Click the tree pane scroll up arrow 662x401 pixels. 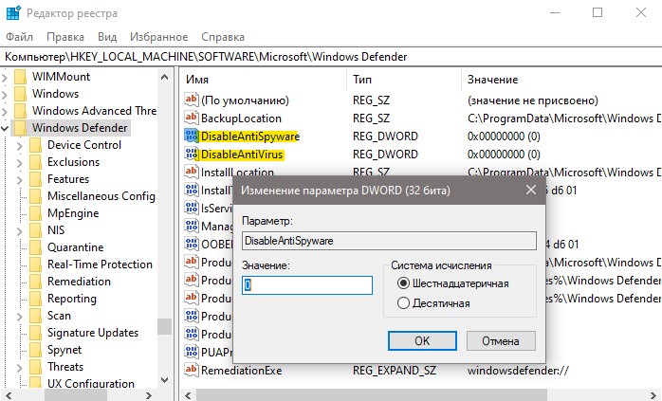(x=164, y=77)
